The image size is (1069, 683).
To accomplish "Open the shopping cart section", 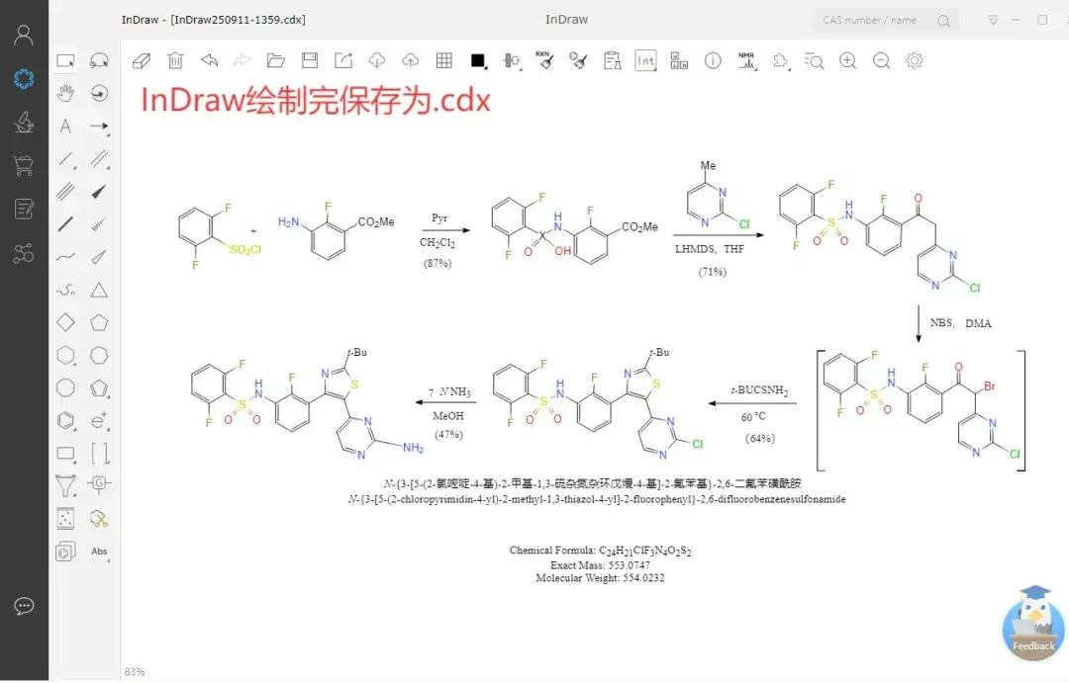I will tap(25, 164).
